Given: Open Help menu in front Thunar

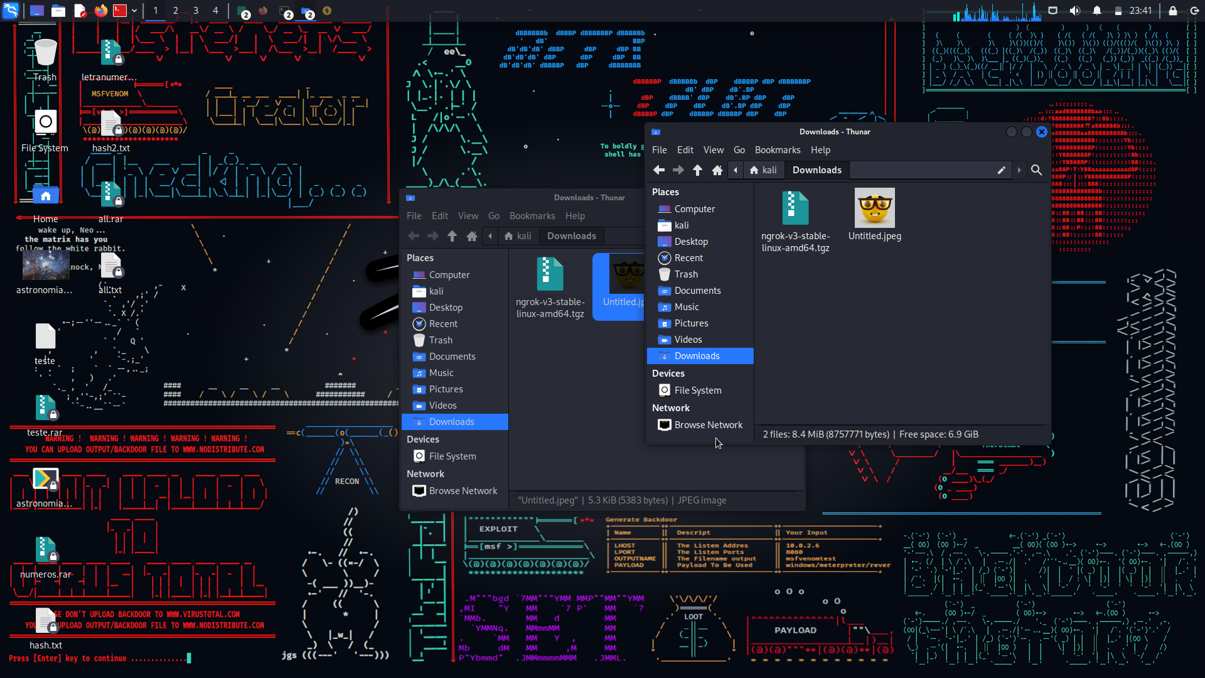Looking at the screenshot, I should click(x=820, y=150).
